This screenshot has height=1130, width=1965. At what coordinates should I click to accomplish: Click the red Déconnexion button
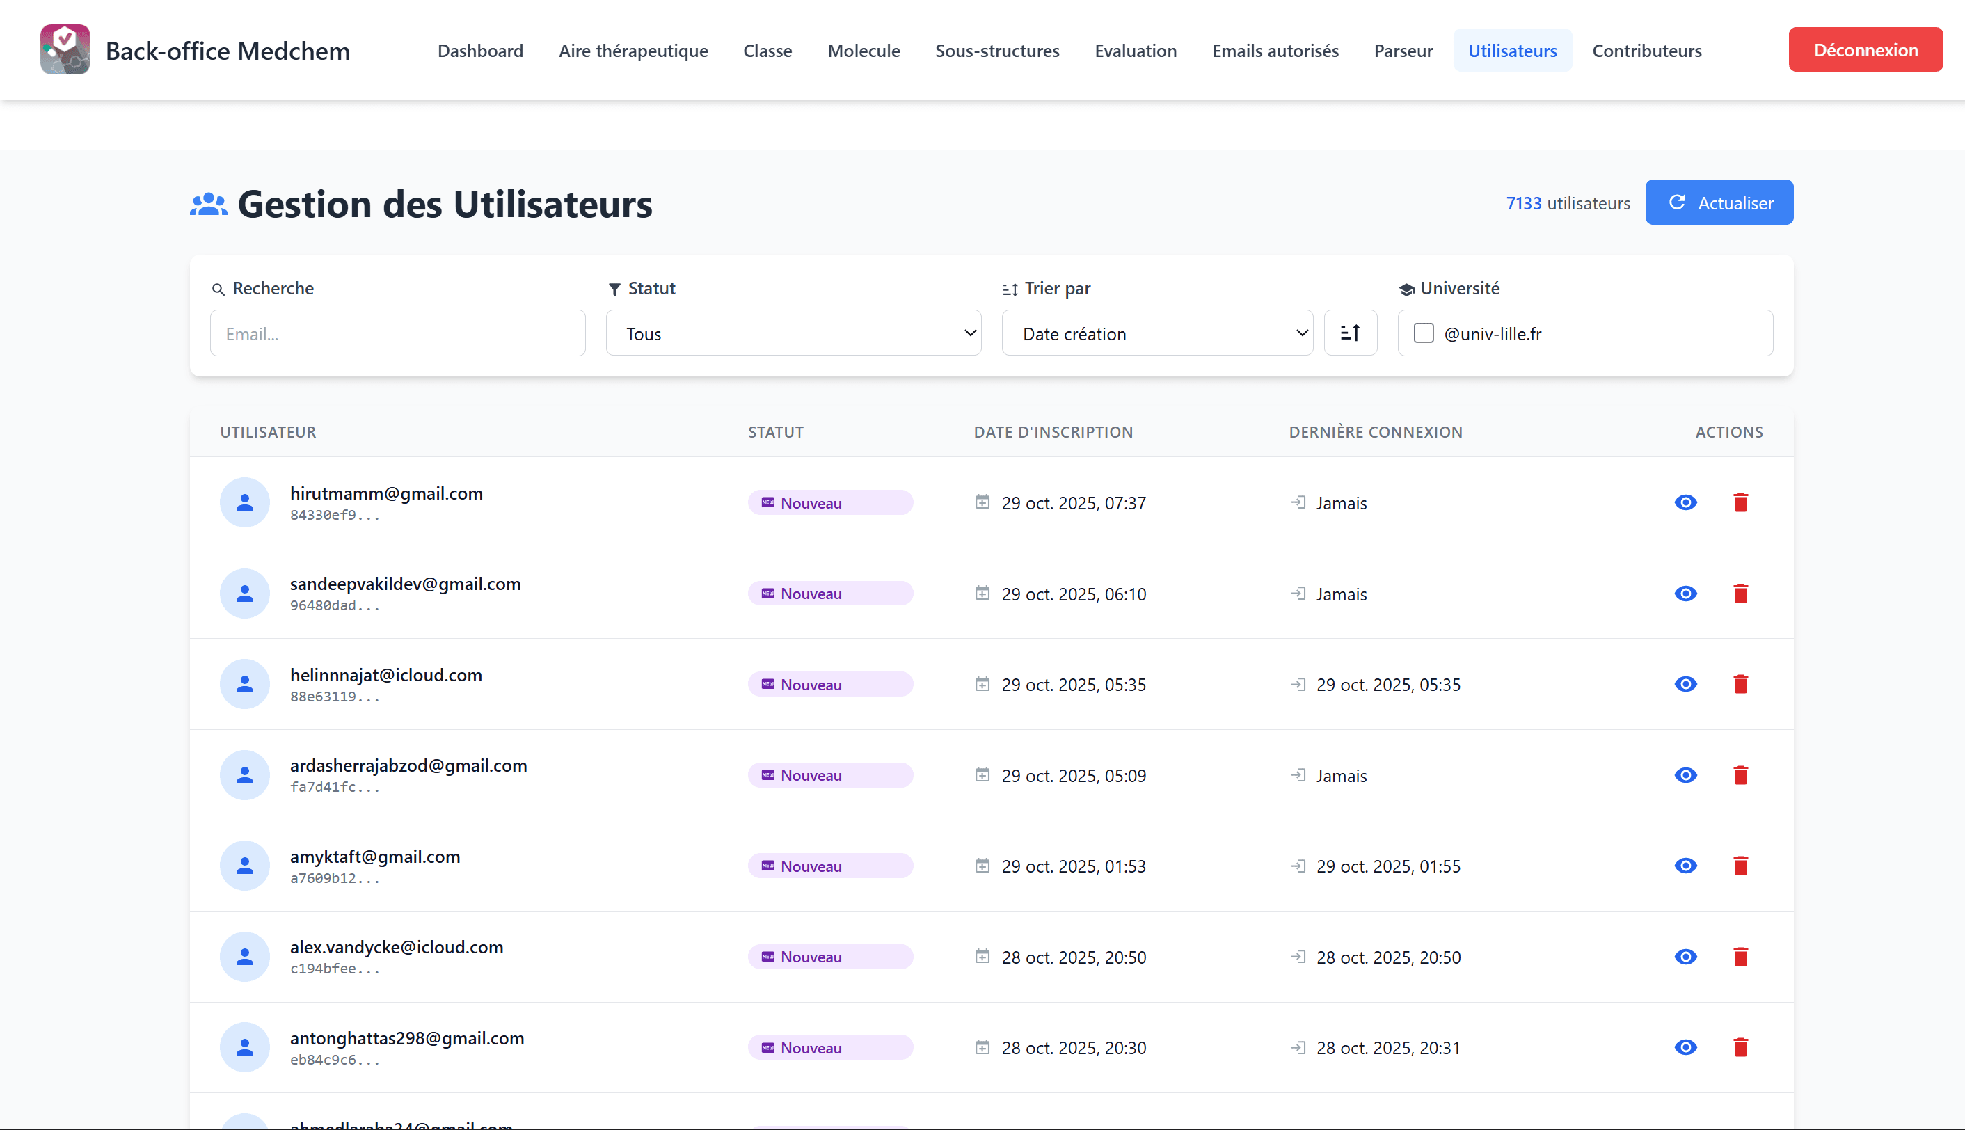[x=1865, y=49]
